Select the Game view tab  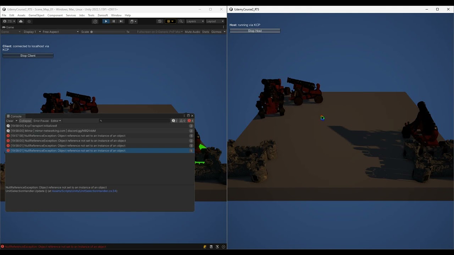8,27
